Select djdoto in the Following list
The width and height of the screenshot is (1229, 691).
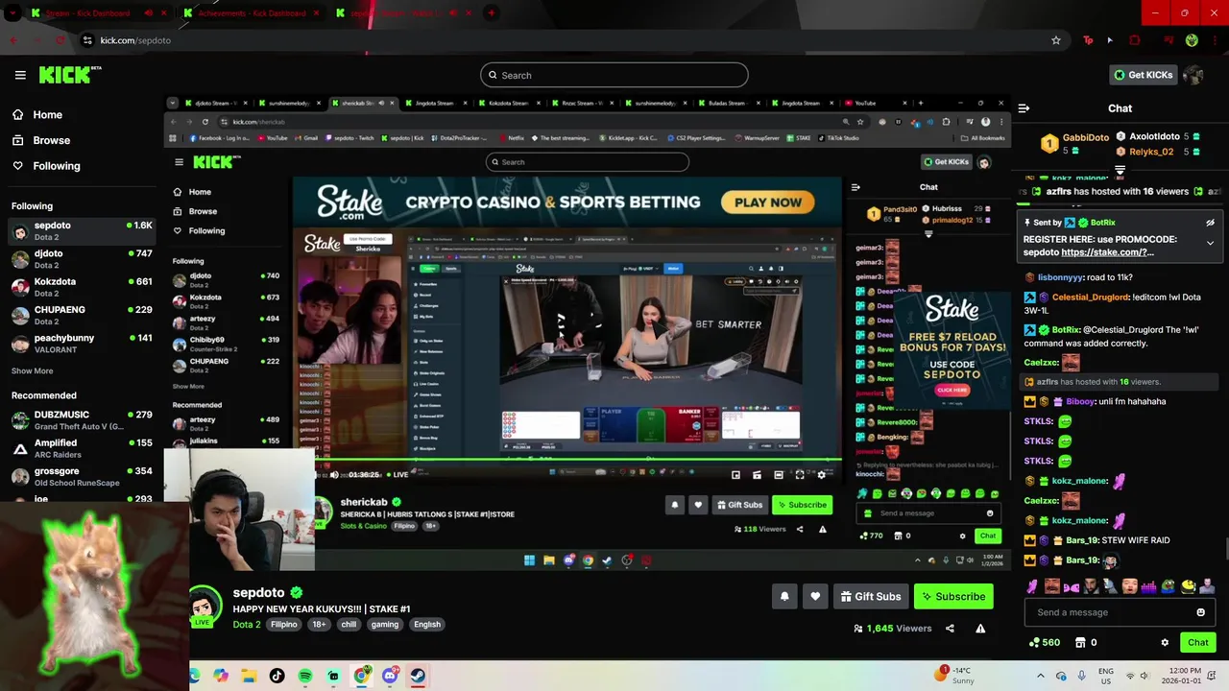tap(82, 259)
